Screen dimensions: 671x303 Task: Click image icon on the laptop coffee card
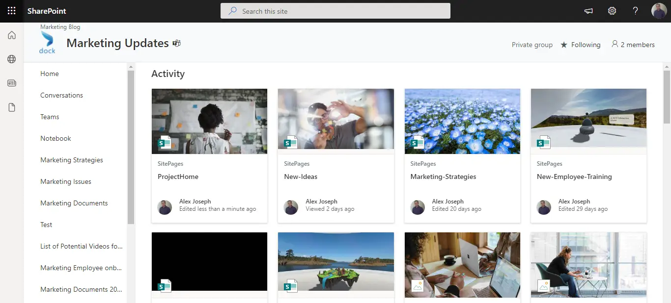(418, 286)
